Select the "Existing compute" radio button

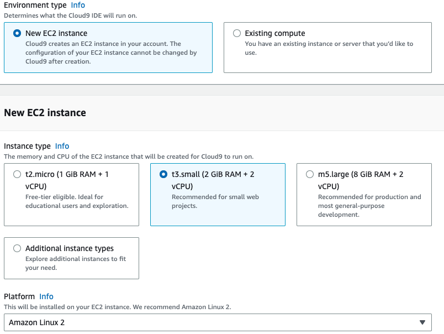pos(237,33)
